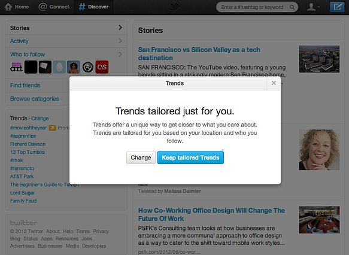This screenshot has width=349, height=255.
Task: Click Keep tailored Trends button
Action: click(190, 157)
